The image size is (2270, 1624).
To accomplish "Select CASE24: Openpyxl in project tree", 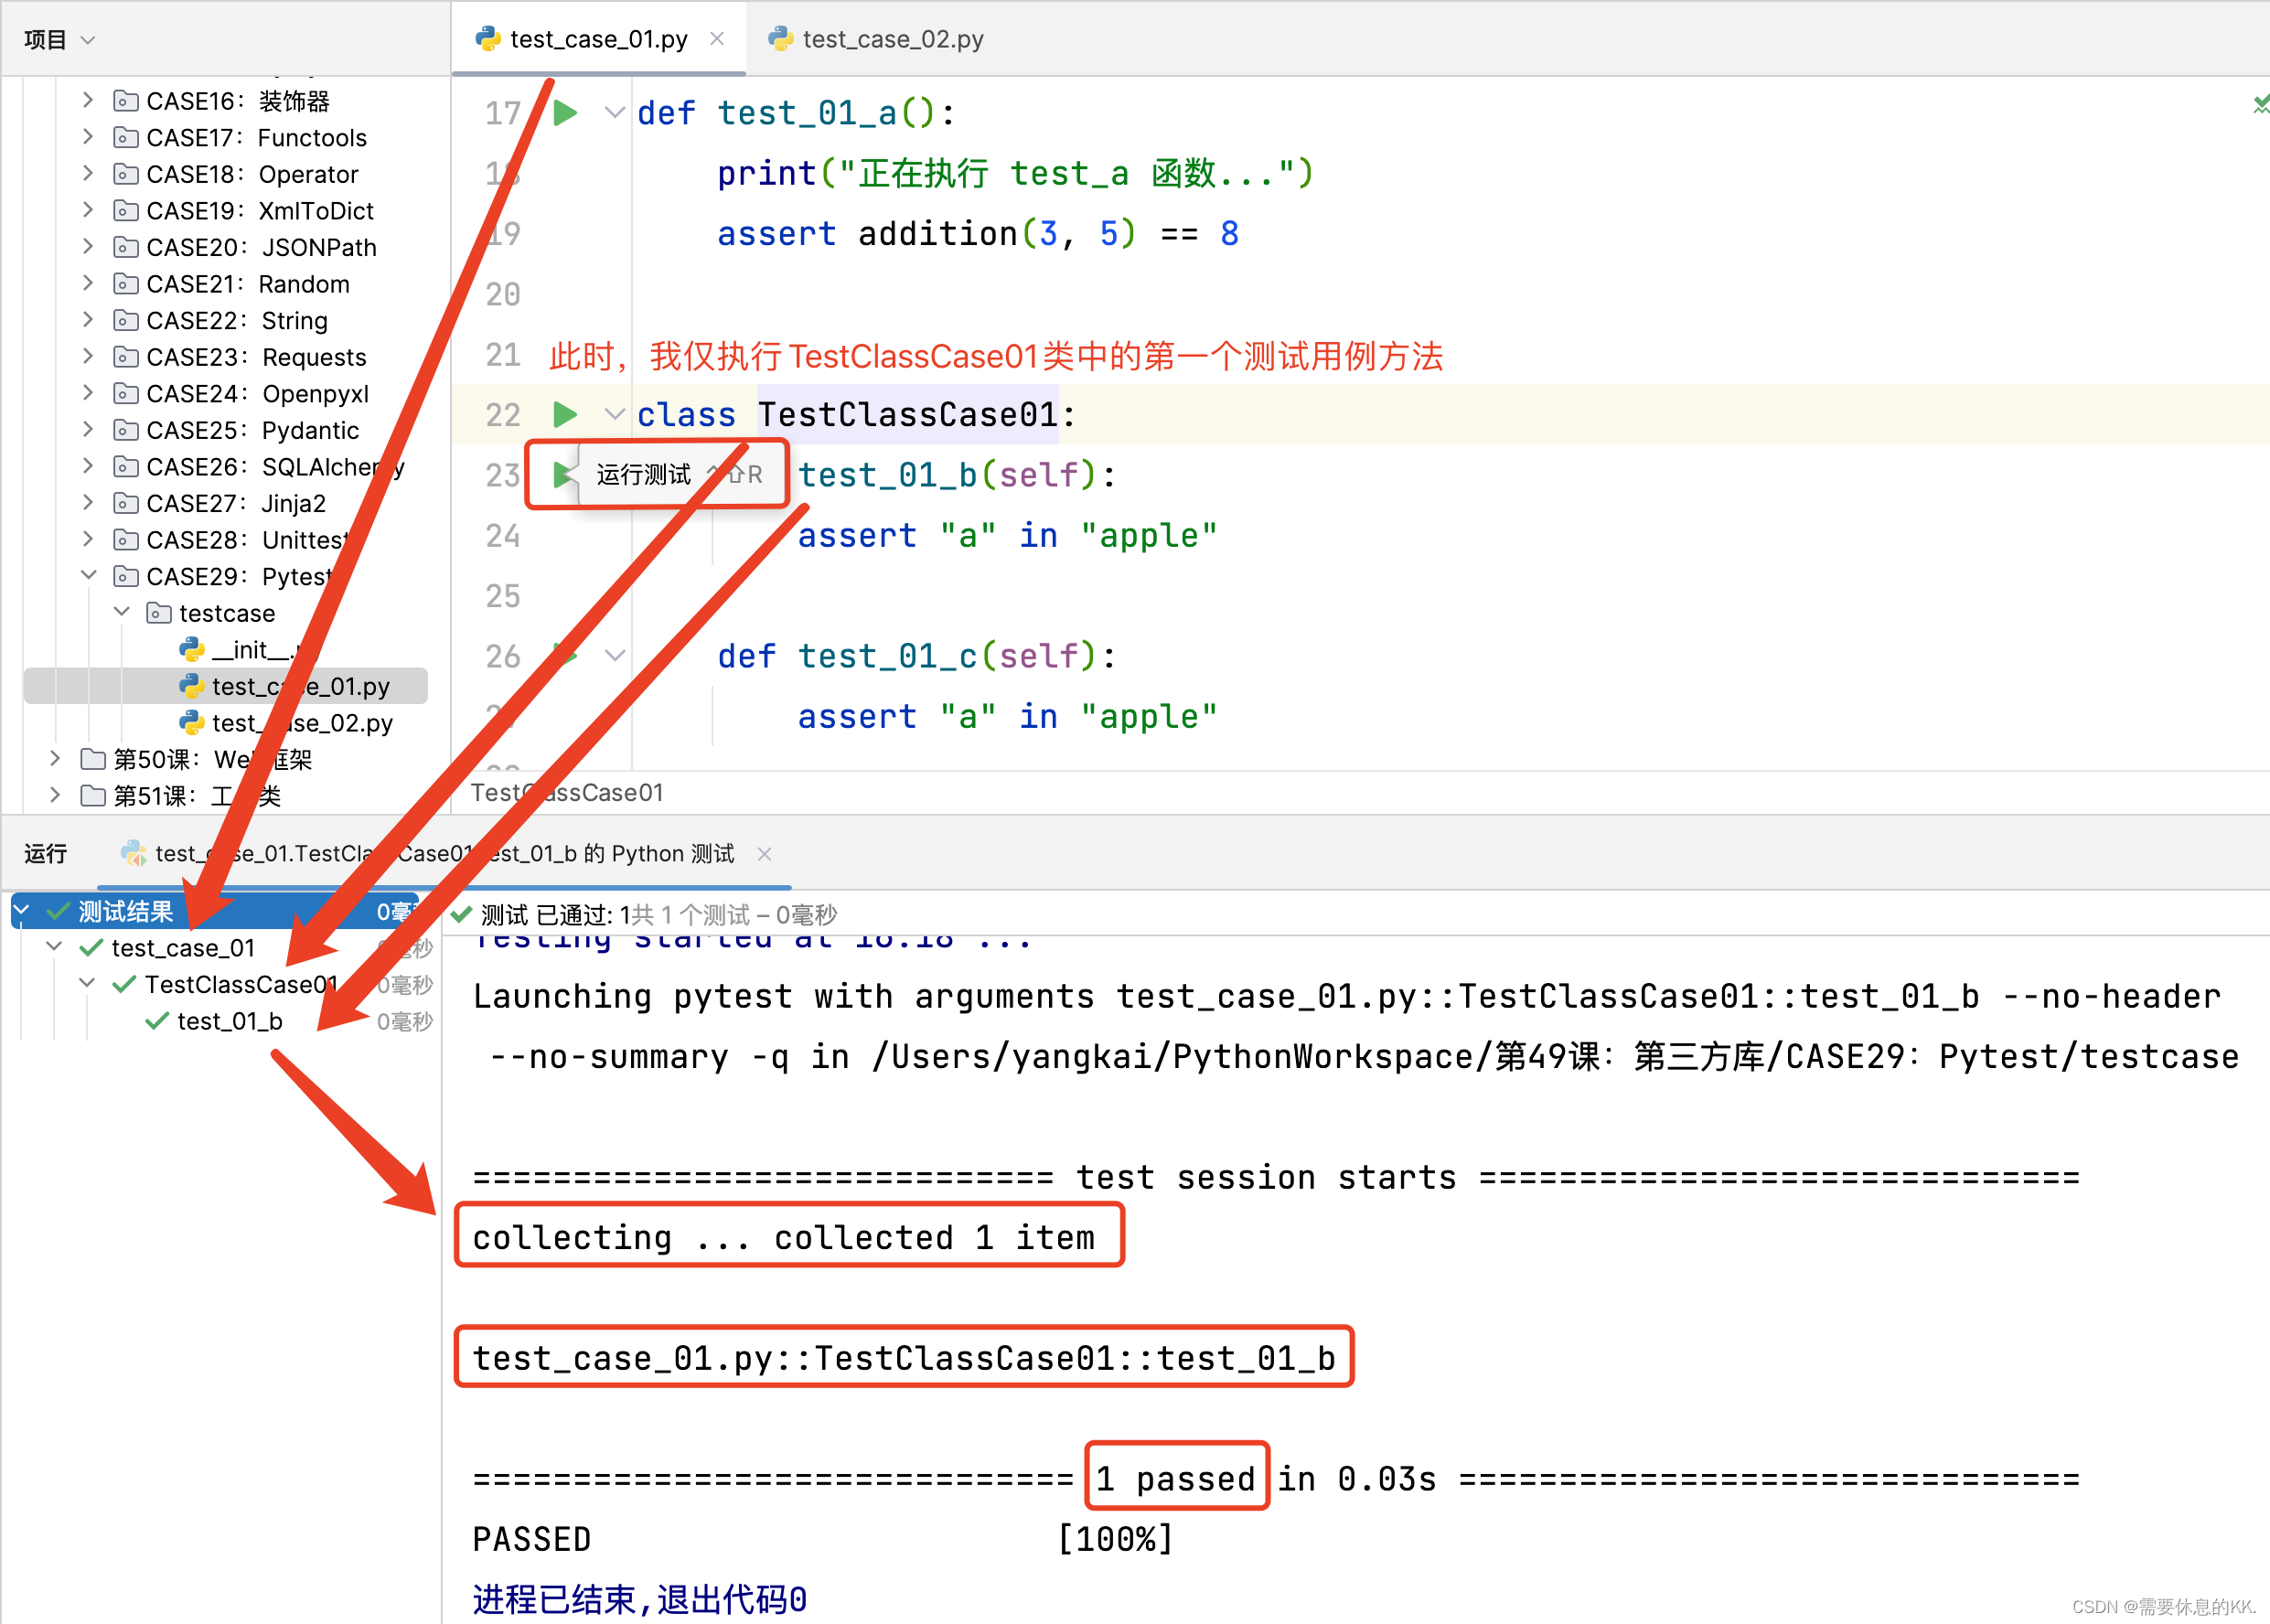I will pyautogui.click(x=258, y=394).
